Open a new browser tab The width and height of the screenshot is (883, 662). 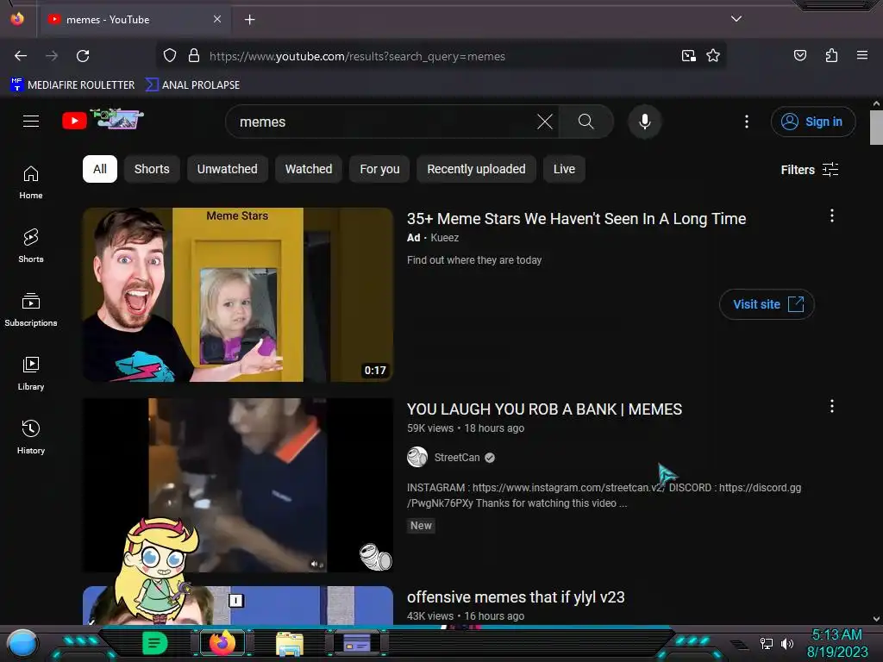click(x=249, y=20)
